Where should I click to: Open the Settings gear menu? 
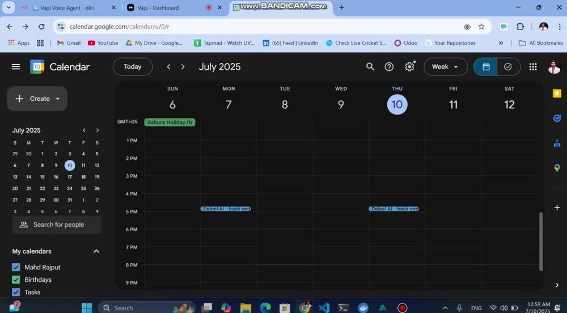click(x=409, y=66)
